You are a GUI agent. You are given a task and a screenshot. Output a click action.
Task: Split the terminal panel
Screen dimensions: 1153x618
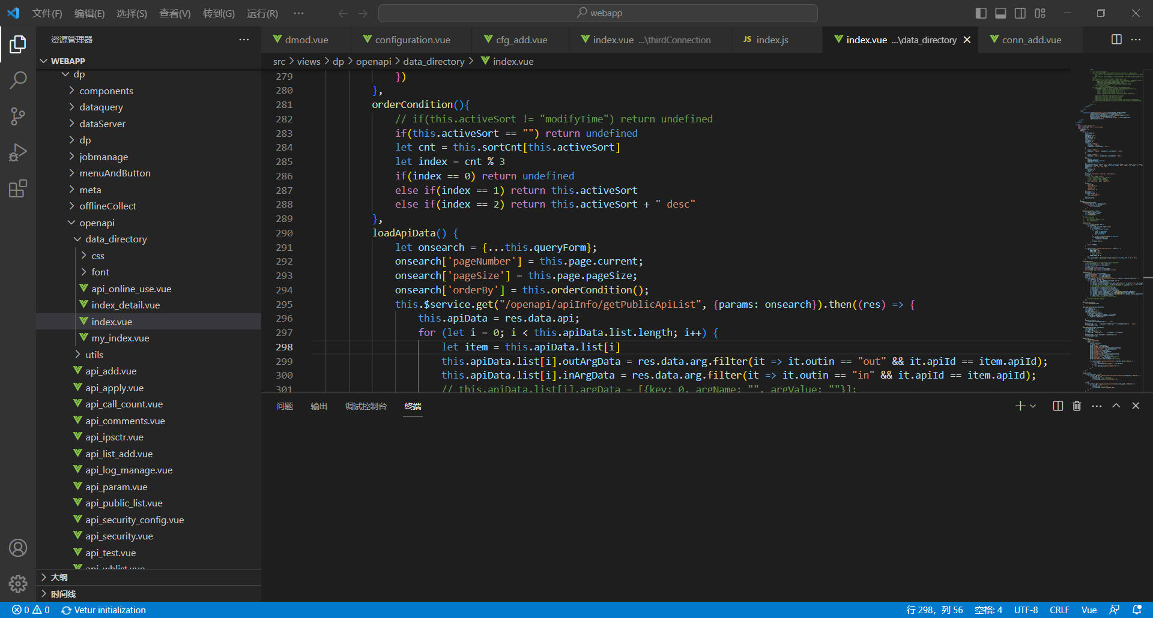pos(1058,406)
